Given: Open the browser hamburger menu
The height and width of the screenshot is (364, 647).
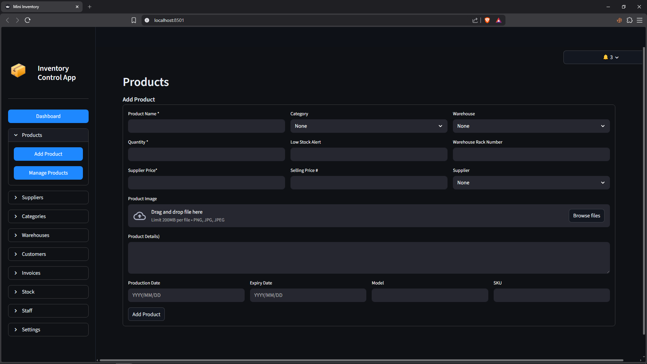Looking at the screenshot, I should (640, 20).
